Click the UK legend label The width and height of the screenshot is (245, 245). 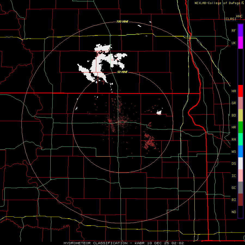tap(234, 43)
